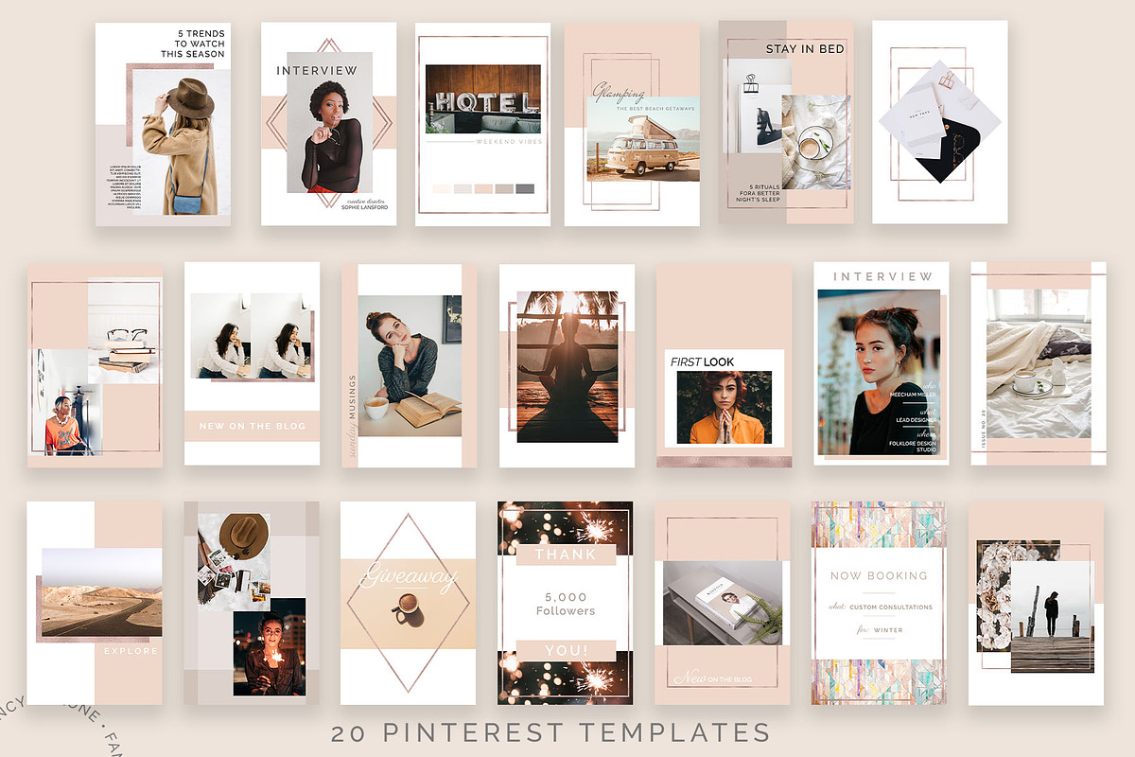The height and width of the screenshot is (757, 1135).
Task: Click the '5 TRENDS TO WATCH THIS SEASON' heading
Action: point(192,44)
